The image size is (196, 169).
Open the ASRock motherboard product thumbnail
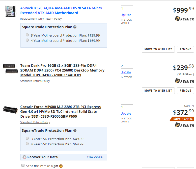pyautogui.click(x=11, y=11)
